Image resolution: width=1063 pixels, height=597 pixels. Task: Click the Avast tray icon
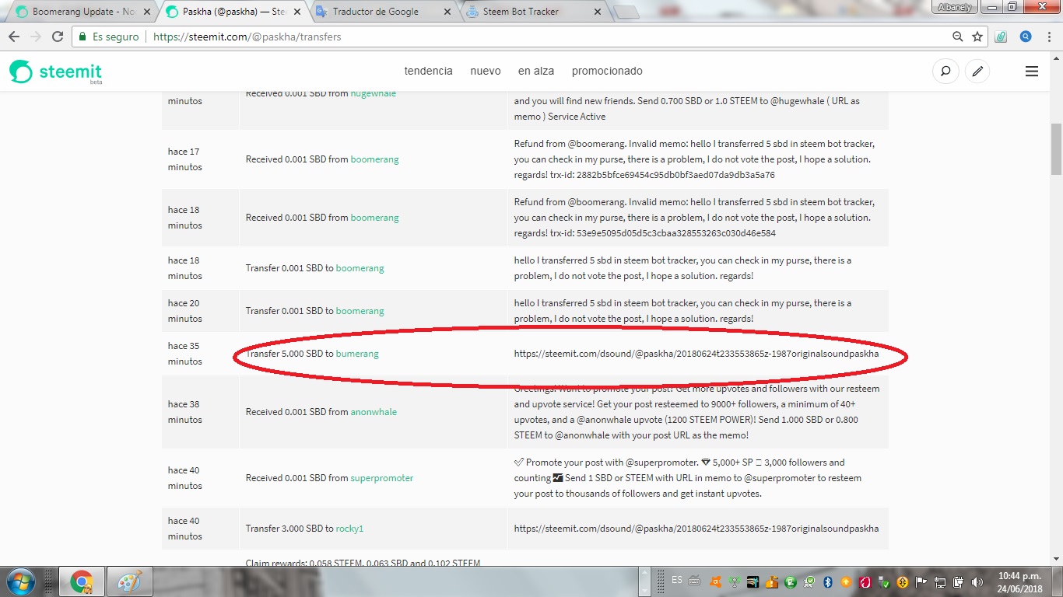(716, 582)
